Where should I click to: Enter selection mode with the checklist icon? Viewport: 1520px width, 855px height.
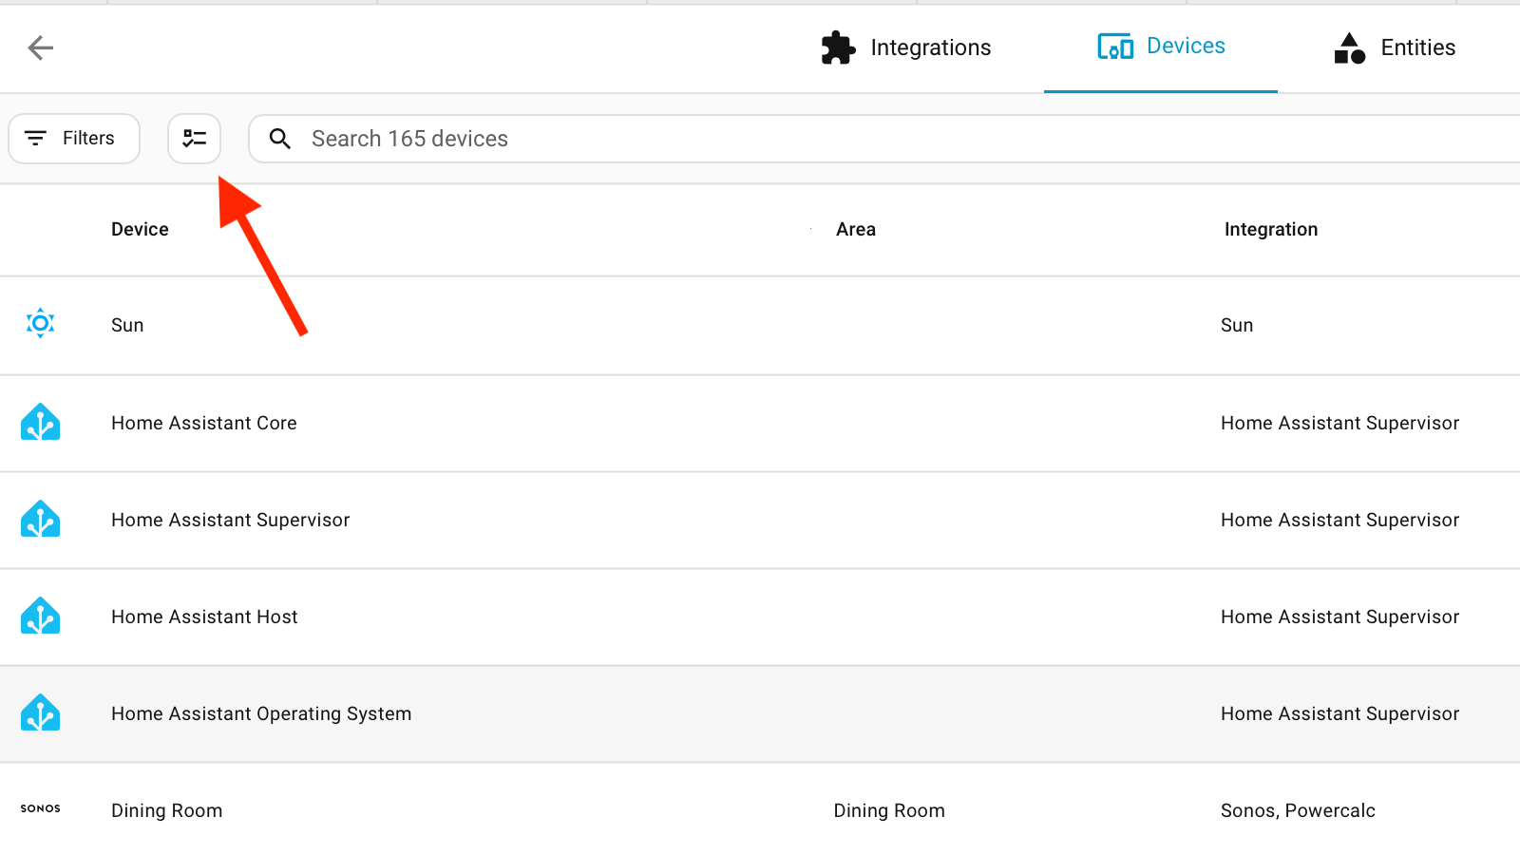coord(195,139)
